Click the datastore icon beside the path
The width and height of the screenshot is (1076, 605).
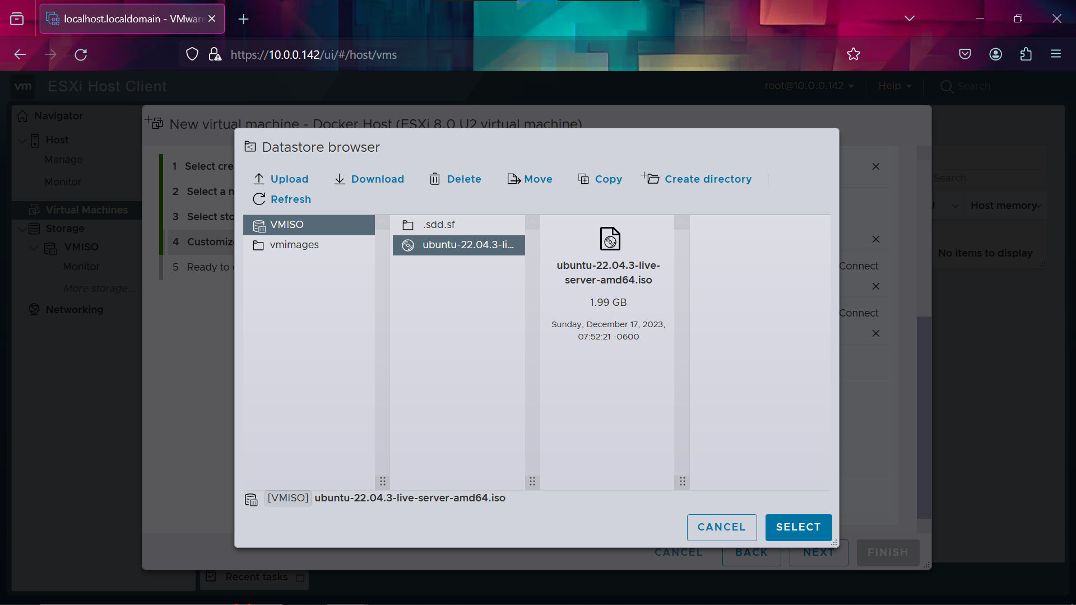click(251, 499)
